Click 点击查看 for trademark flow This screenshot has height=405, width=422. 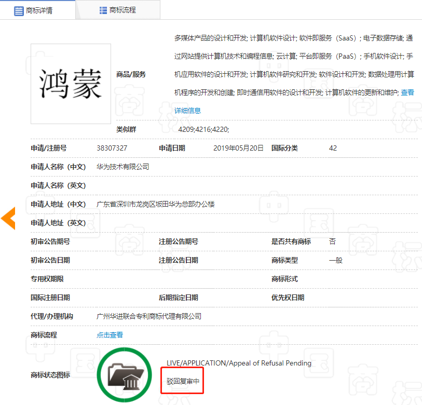[110, 335]
